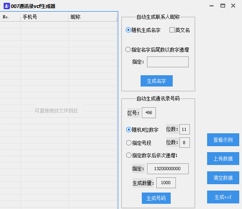Clear the list with 清空数据

[x=223, y=178]
